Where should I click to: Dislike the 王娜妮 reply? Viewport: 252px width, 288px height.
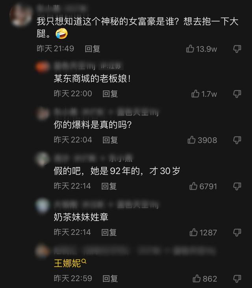[237, 279]
